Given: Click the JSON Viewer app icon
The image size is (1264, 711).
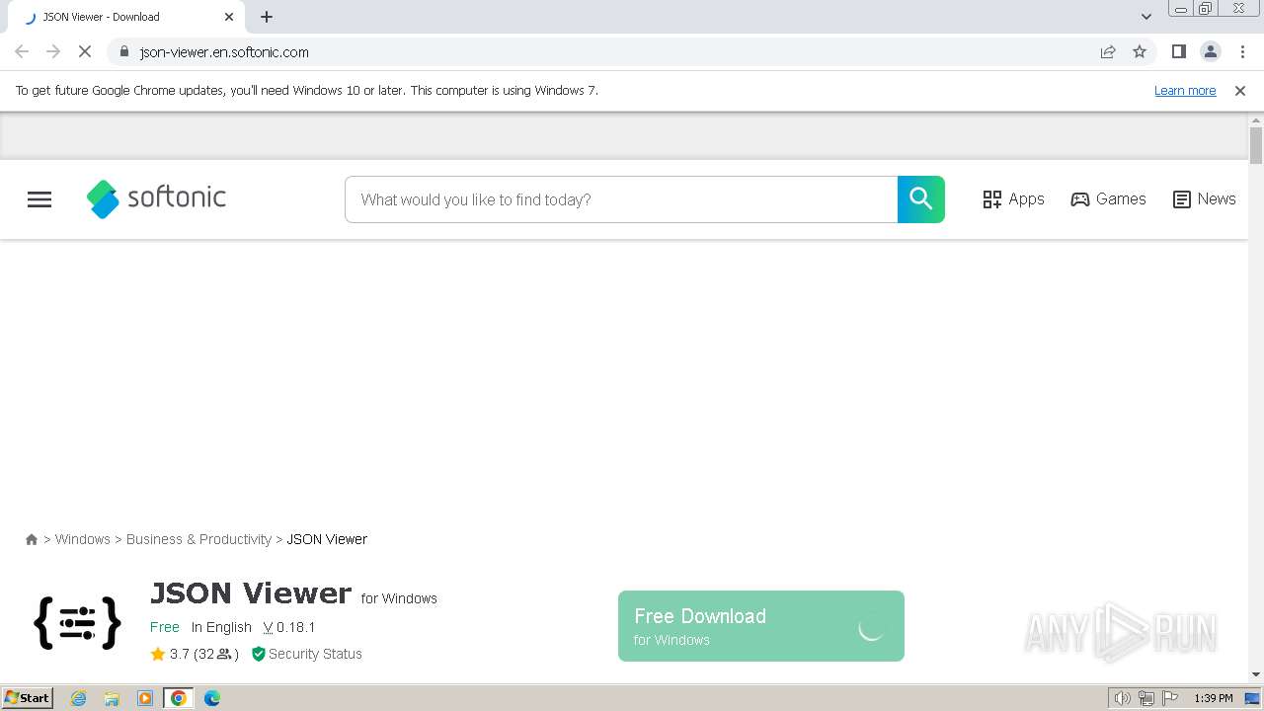Looking at the screenshot, I should click(77, 624).
